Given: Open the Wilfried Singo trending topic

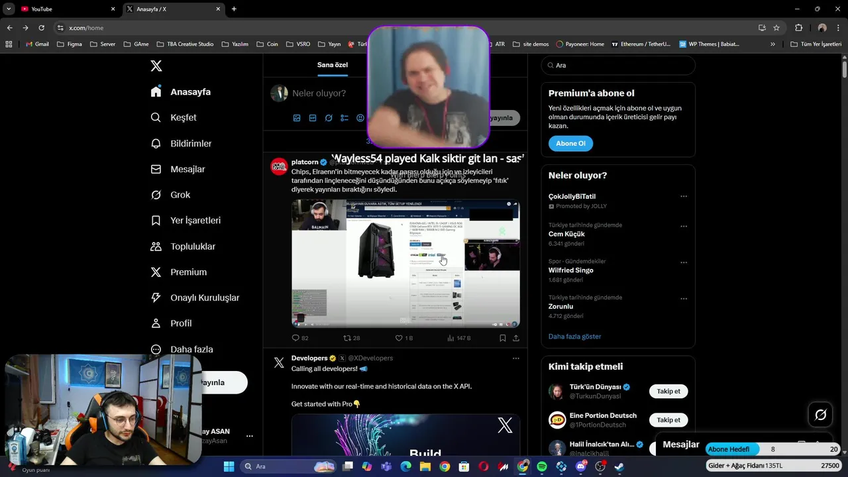Looking at the screenshot, I should pos(570,270).
